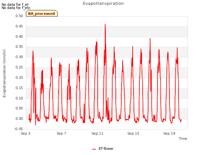Click the 'No data for f_etc' message
The width and height of the screenshot is (207, 155).
pos(16,8)
